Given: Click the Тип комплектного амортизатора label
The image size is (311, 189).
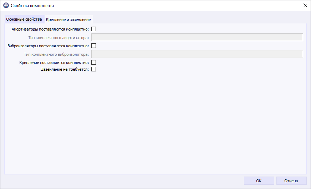Looking at the screenshot, I should click(58, 38).
